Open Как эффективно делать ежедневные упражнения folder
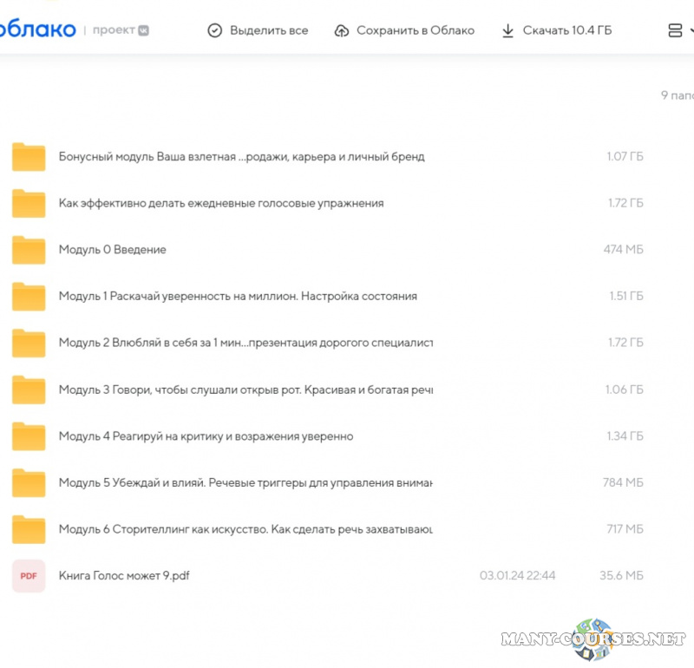 pos(220,203)
